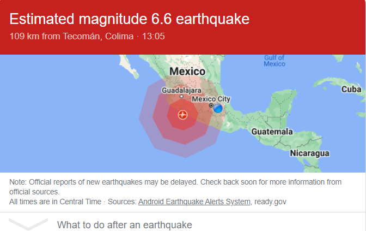Open "What to do after an earthquake"
This screenshot has height=231, width=366.
[x=125, y=224]
